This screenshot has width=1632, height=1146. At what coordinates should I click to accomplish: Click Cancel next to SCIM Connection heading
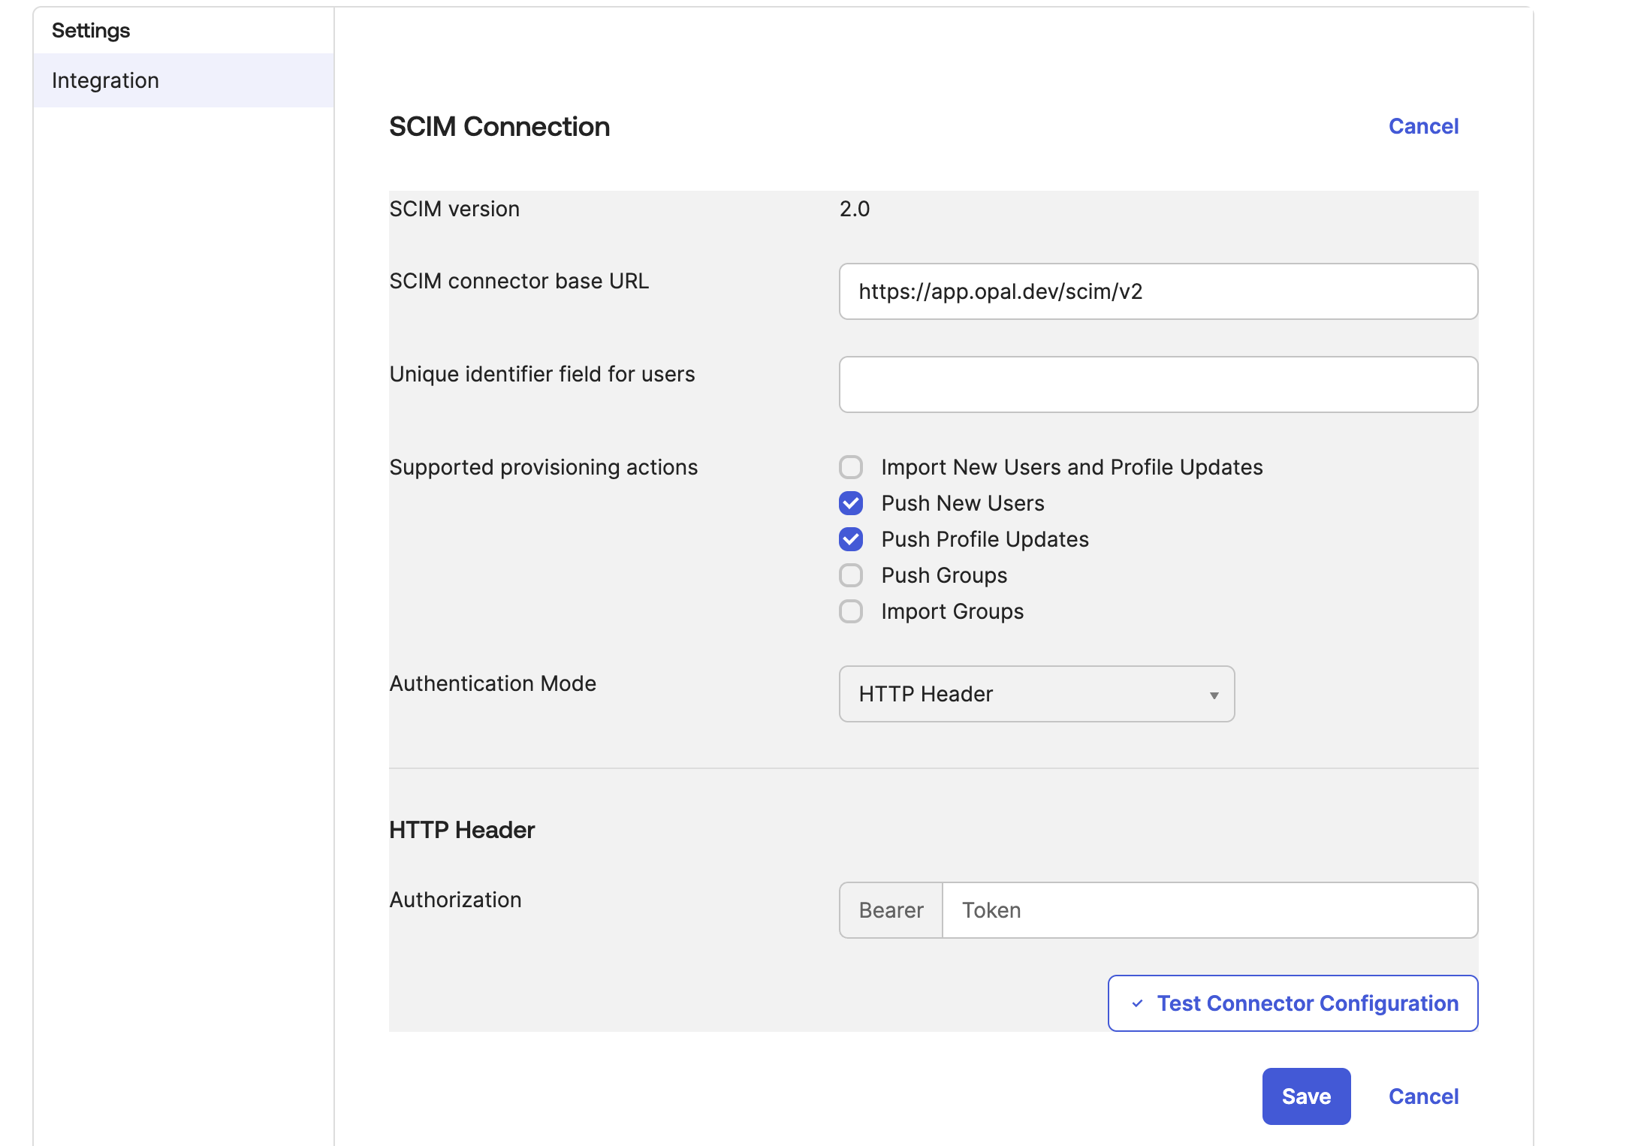click(x=1422, y=126)
